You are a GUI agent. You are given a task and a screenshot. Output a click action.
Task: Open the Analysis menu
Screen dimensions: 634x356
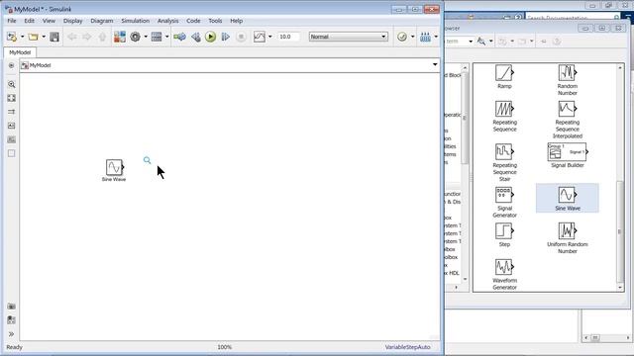pyautogui.click(x=167, y=21)
